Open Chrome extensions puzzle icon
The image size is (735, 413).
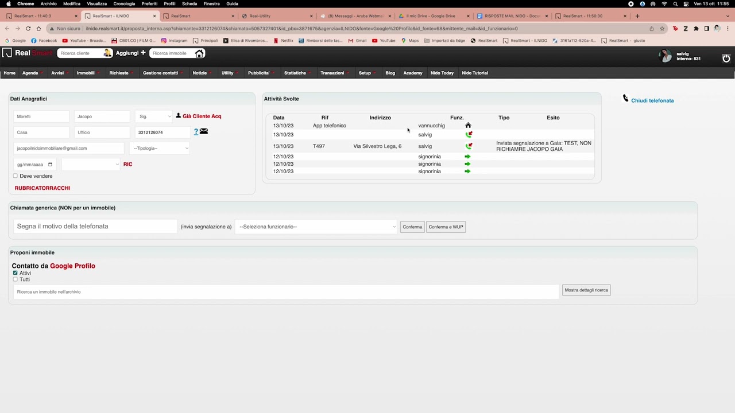pos(696,28)
